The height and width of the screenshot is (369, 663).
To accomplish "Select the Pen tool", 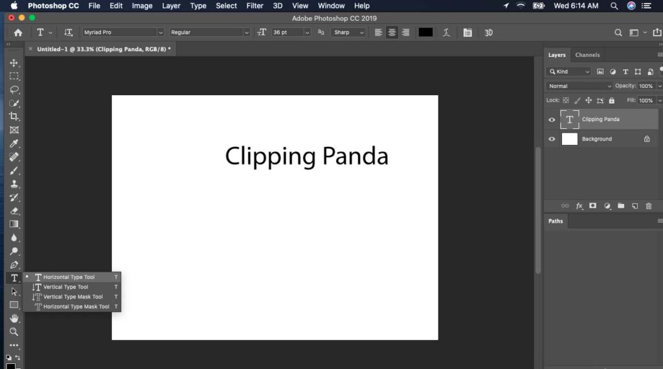I will click(14, 265).
